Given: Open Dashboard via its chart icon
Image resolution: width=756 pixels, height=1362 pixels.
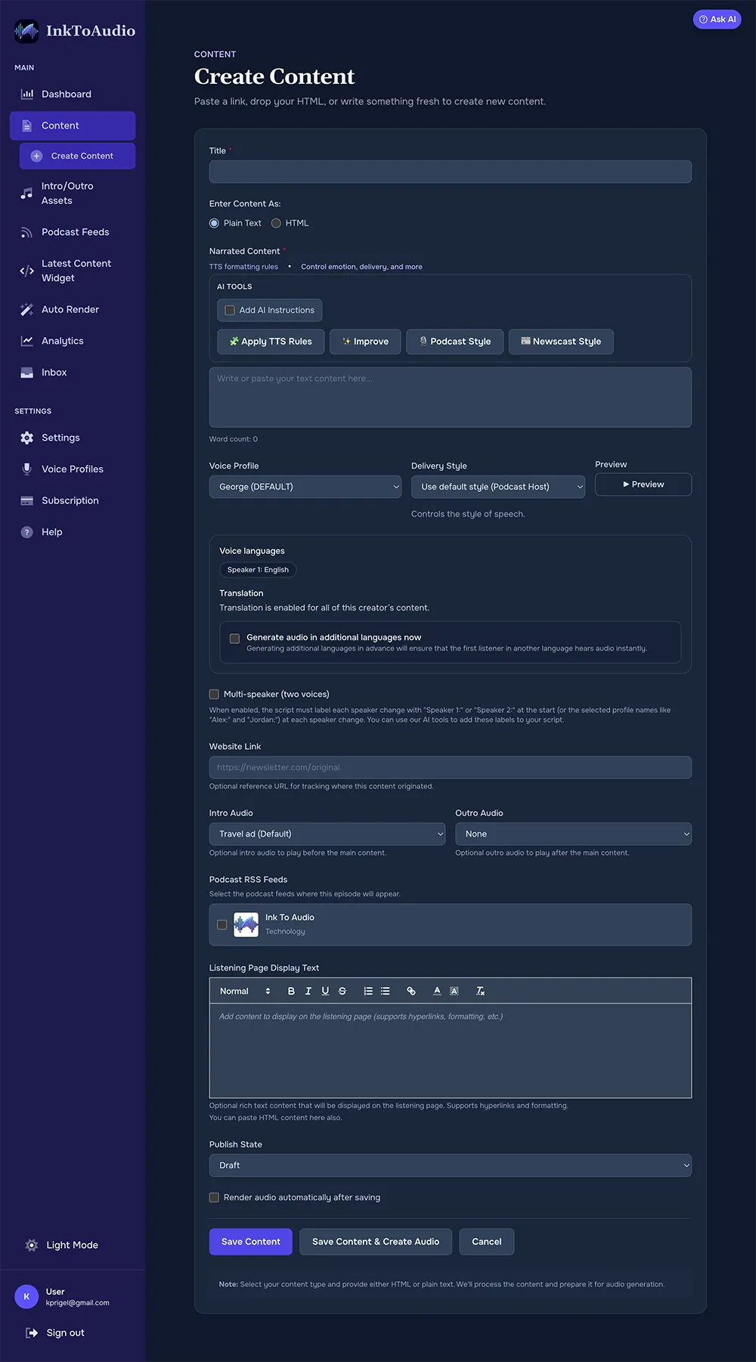Looking at the screenshot, I should 26,94.
